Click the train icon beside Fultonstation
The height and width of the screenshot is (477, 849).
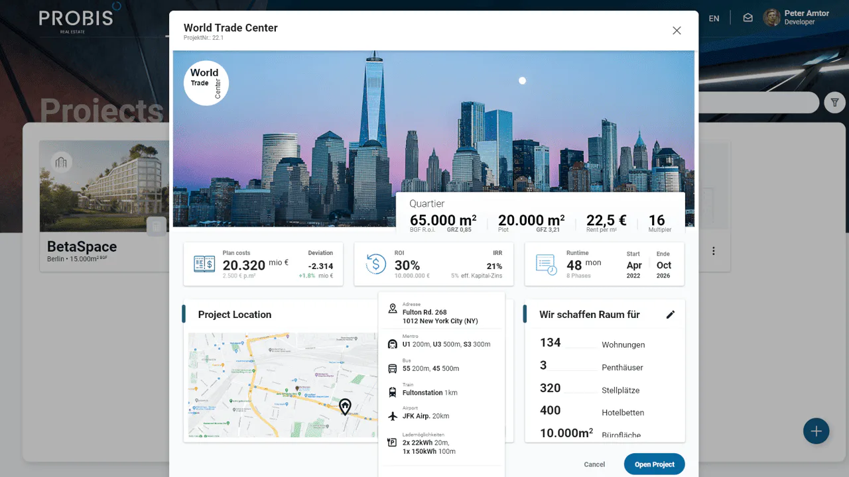[x=393, y=392]
